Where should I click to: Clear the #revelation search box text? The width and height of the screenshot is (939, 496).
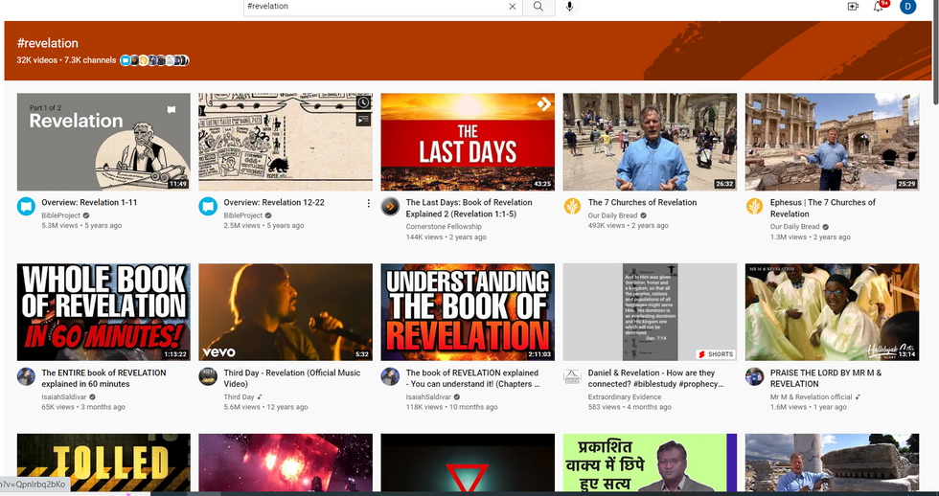coord(512,7)
